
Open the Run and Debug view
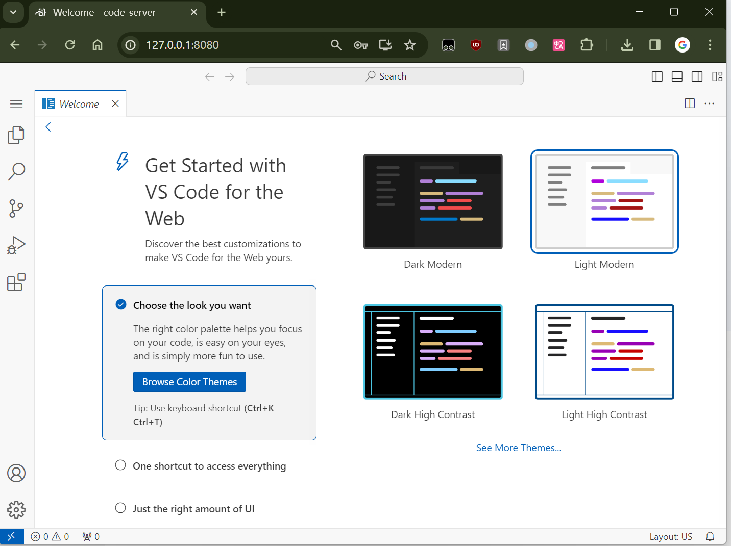pos(16,245)
